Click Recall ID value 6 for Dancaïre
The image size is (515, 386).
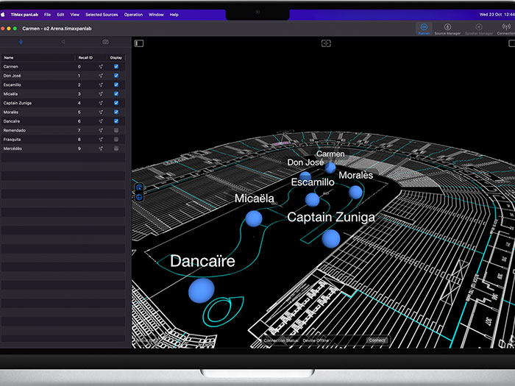79,121
